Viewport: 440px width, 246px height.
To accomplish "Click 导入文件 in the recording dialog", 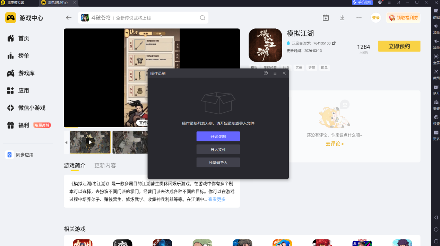I will (x=218, y=149).
